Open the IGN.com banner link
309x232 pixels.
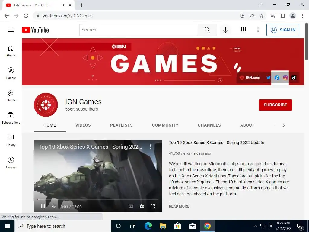click(x=250, y=78)
